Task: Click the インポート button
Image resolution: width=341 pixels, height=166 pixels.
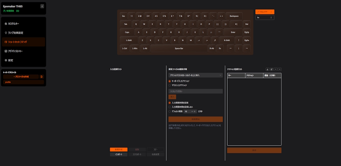Action: click(x=119, y=155)
